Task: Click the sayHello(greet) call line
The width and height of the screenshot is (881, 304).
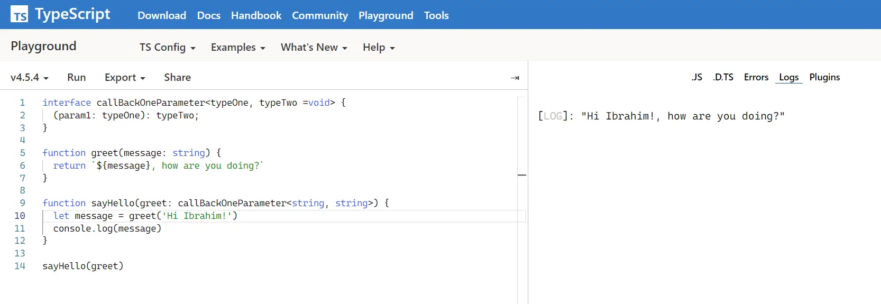Action: 83,266
